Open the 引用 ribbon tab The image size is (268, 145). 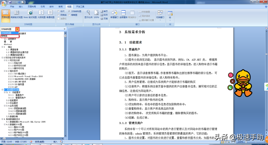pos(42,6)
